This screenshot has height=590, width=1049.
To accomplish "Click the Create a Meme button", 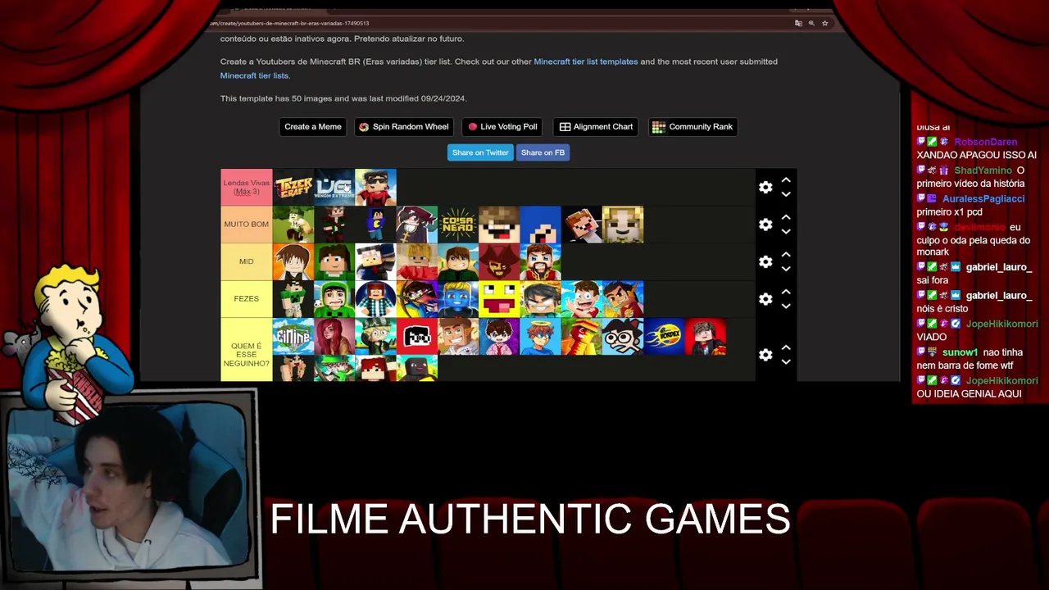I will click(x=313, y=127).
